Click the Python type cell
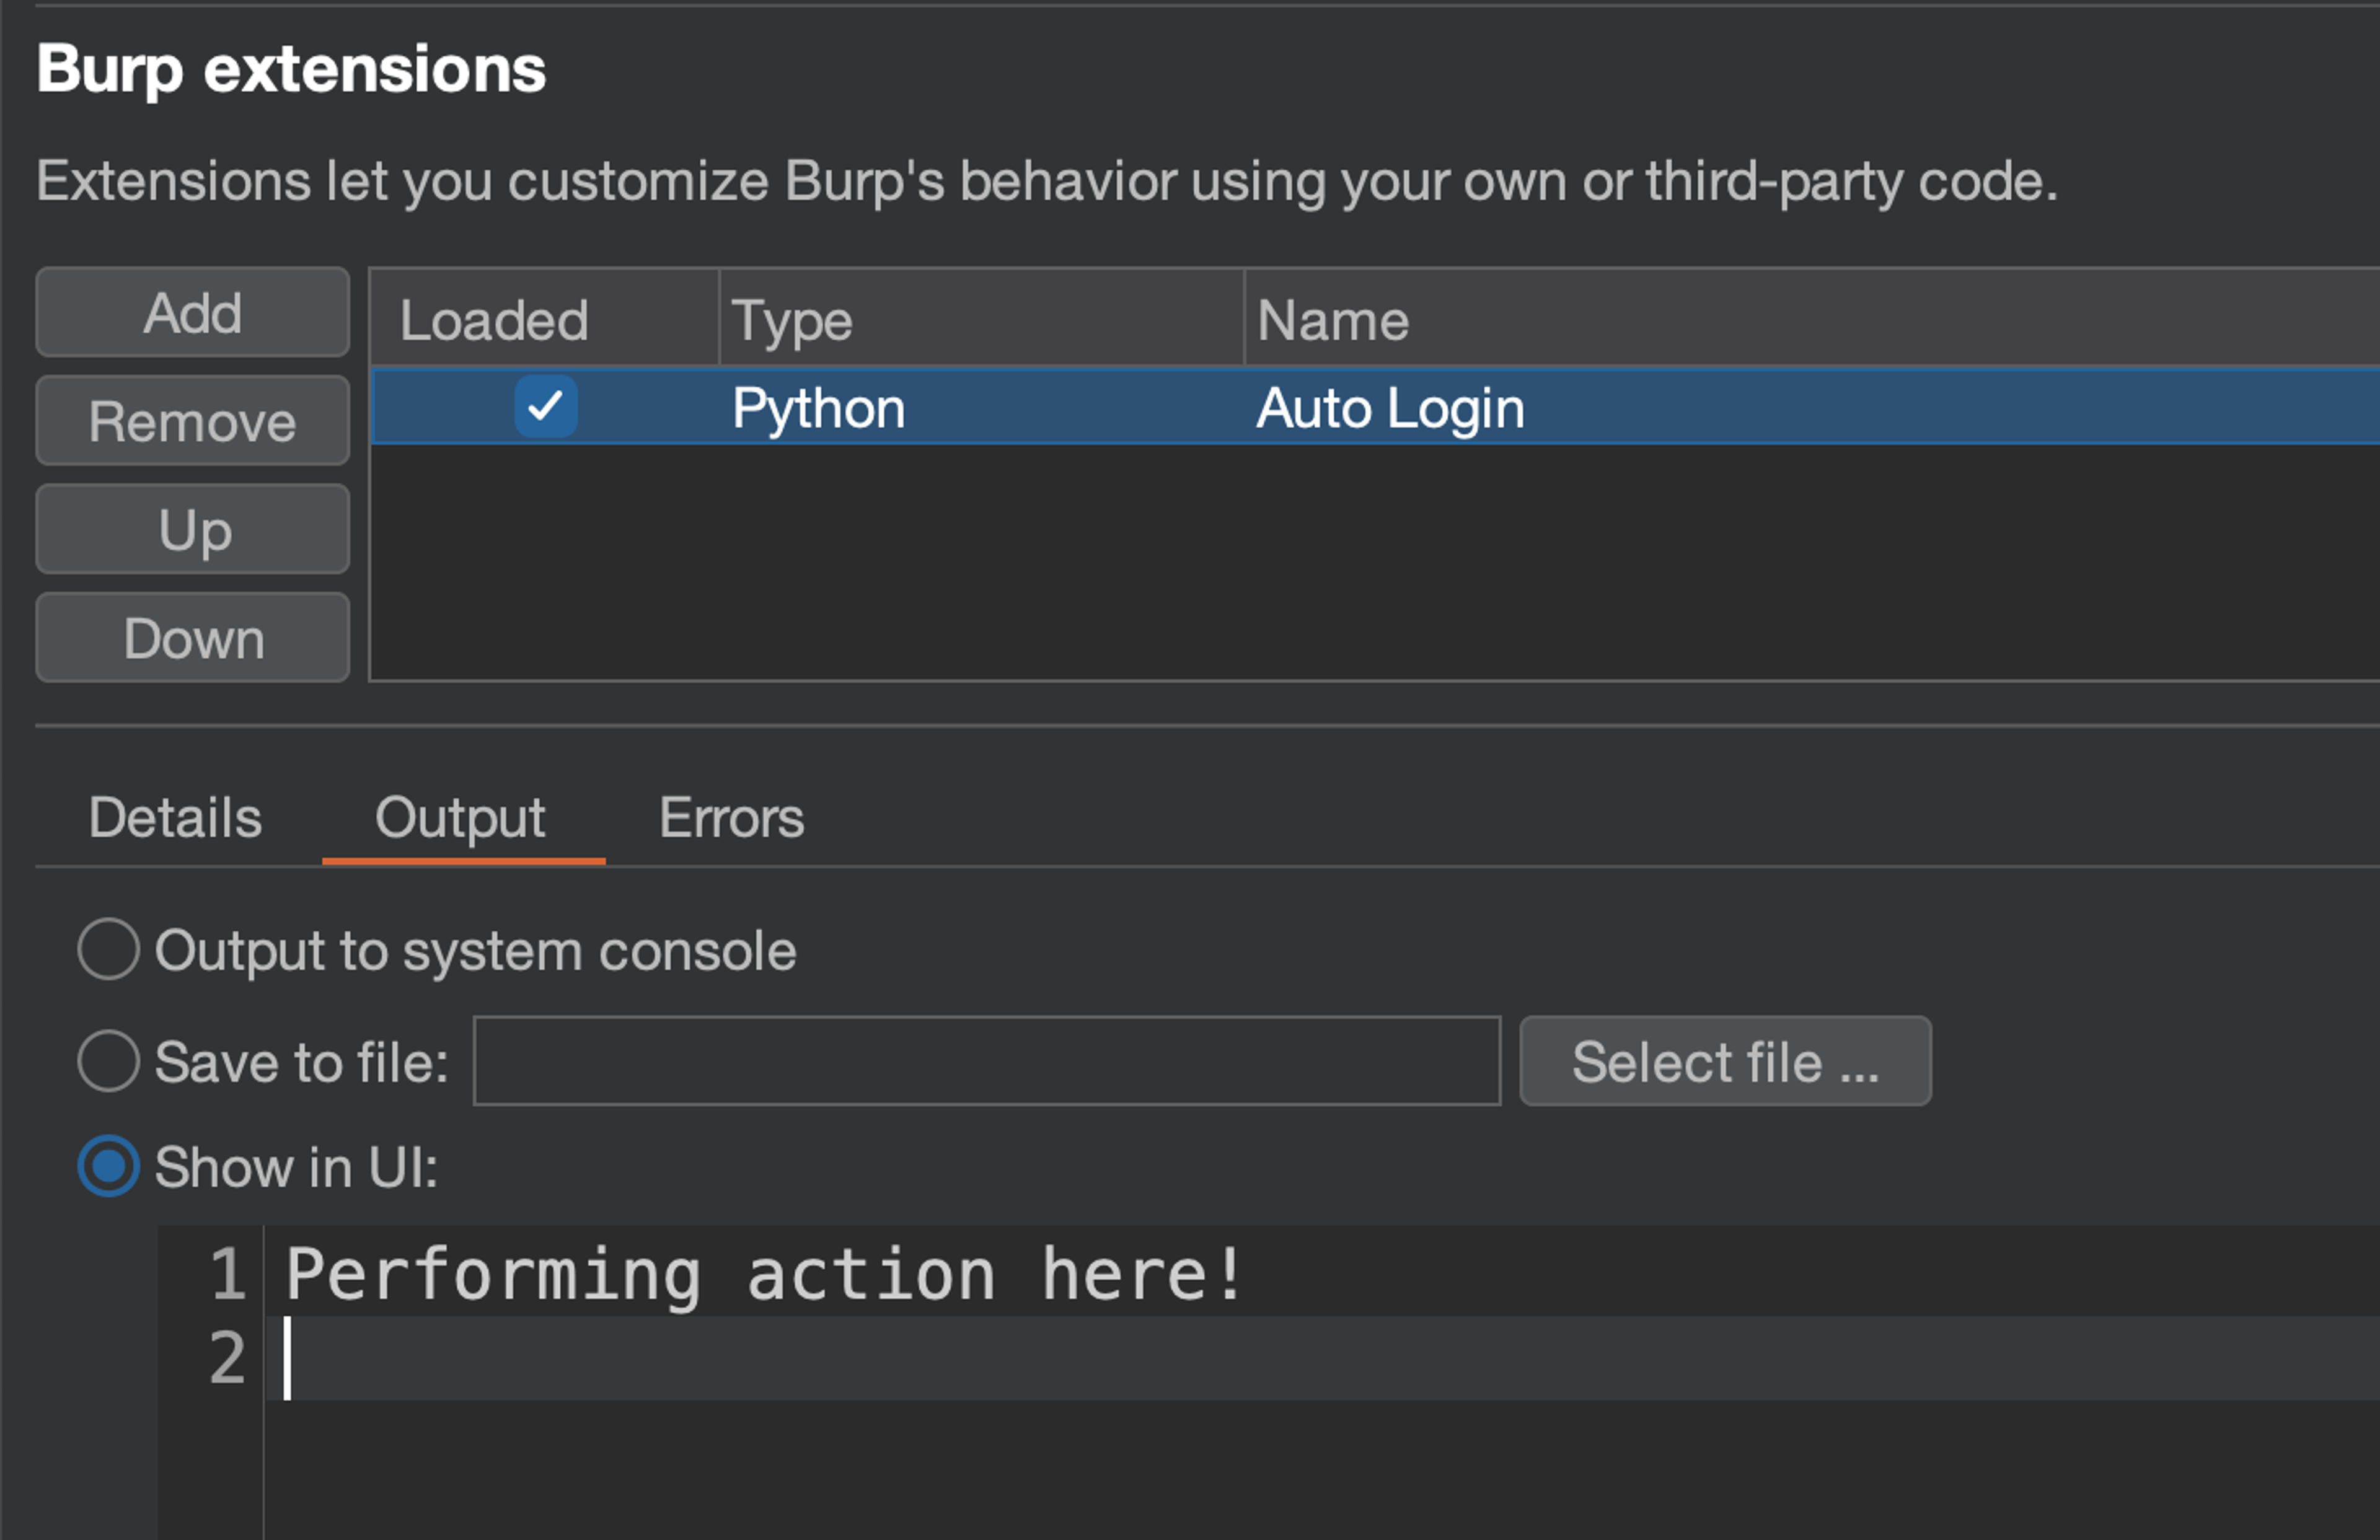This screenshot has height=1540, width=2380. tap(818, 408)
